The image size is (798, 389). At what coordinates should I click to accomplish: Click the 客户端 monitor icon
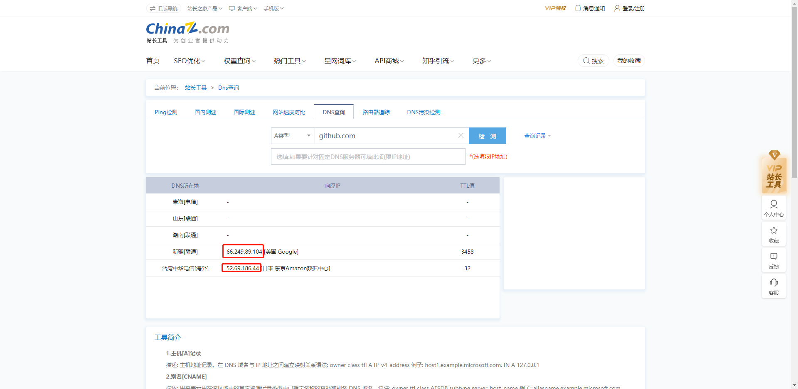coord(232,8)
